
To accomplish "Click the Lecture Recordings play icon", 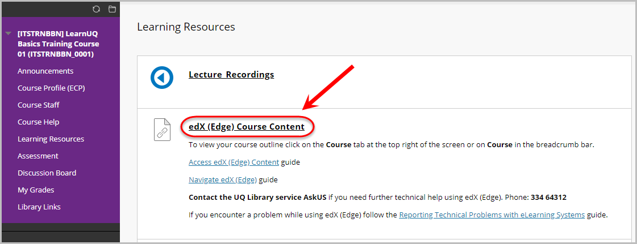I will pos(162,78).
